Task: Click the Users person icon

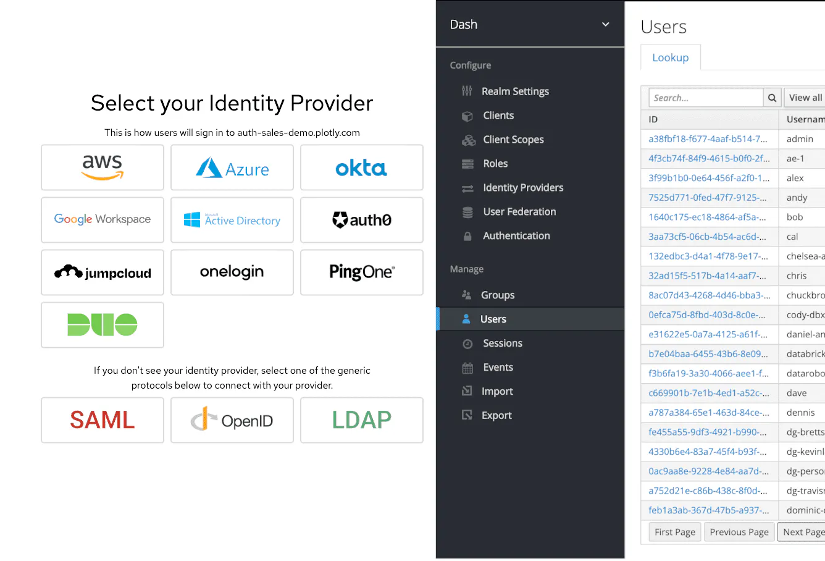Action: coord(466,319)
